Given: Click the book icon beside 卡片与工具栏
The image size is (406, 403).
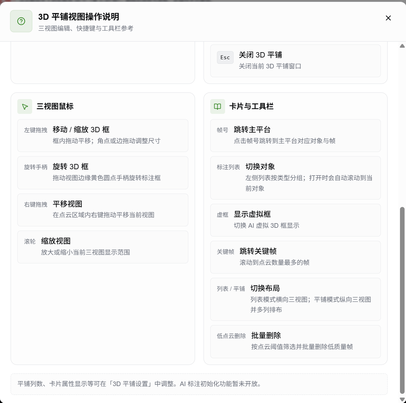Looking at the screenshot, I should pos(218,106).
